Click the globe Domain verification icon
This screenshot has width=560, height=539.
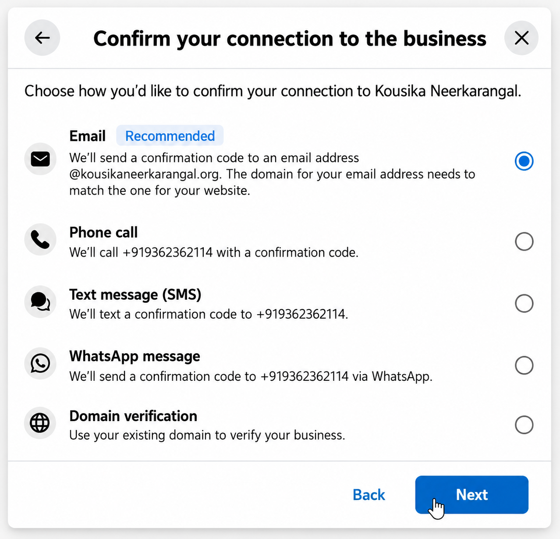click(x=40, y=423)
